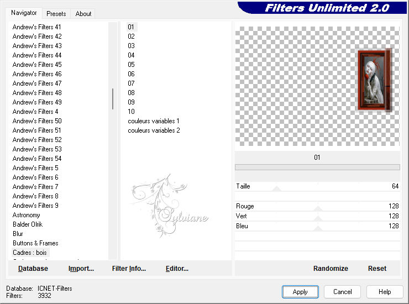
Task: Select Cadres : bois category
Action: [x=30, y=253]
